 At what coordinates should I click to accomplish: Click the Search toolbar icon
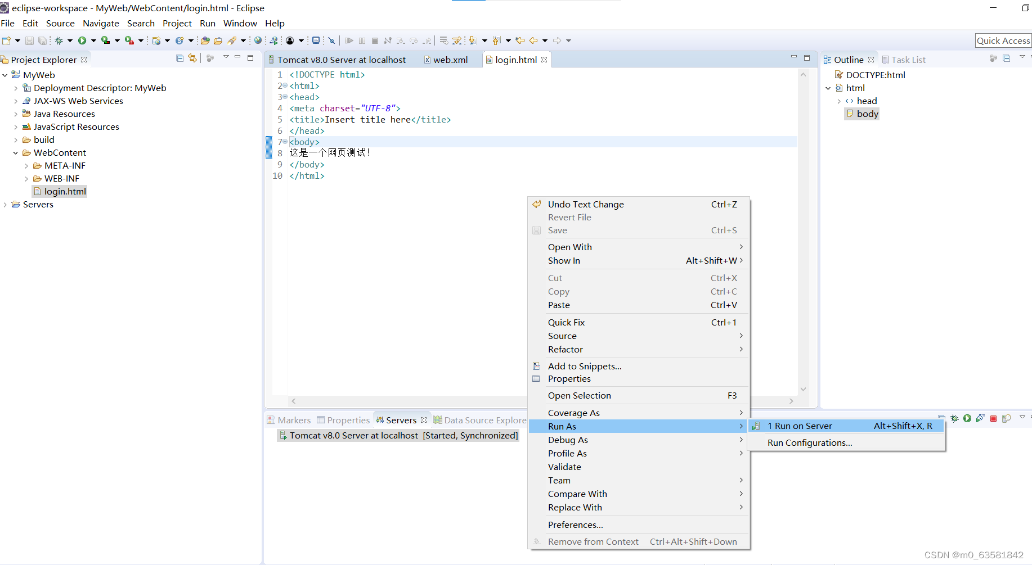(234, 40)
